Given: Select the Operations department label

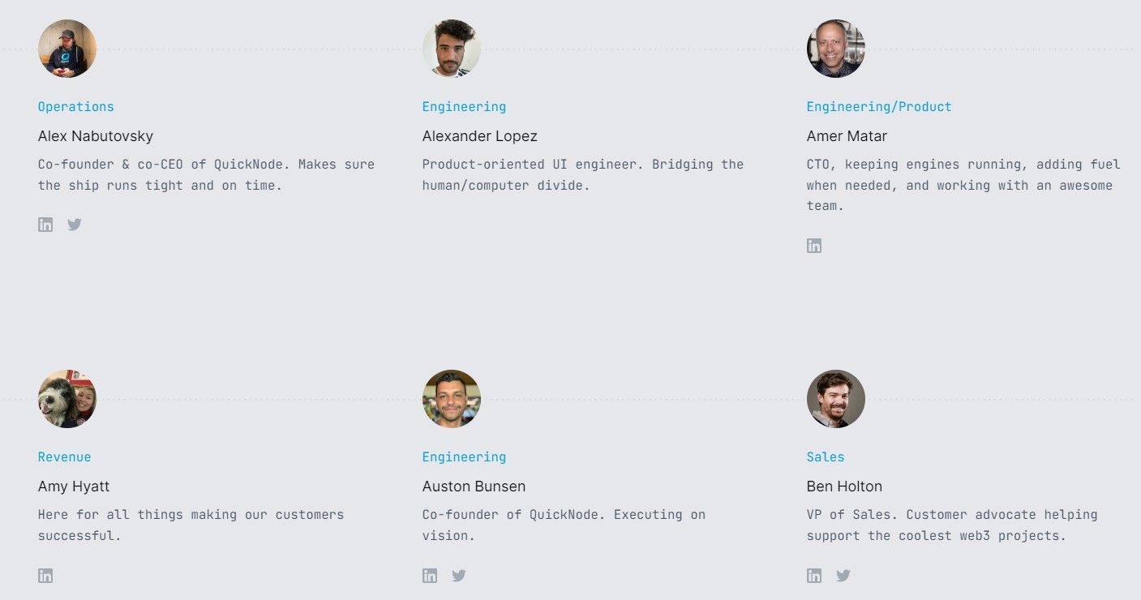Looking at the screenshot, I should 75,106.
